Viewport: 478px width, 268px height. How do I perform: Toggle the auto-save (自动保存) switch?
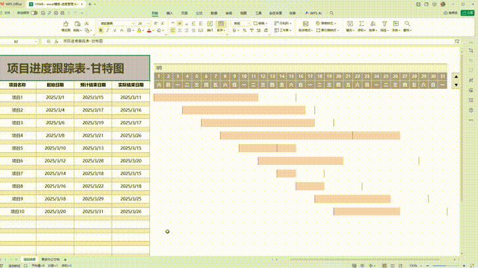click(34, 12)
